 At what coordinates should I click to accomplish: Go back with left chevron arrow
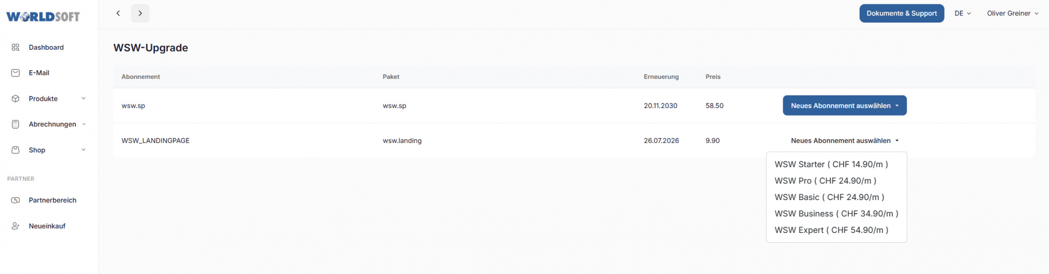tap(118, 13)
